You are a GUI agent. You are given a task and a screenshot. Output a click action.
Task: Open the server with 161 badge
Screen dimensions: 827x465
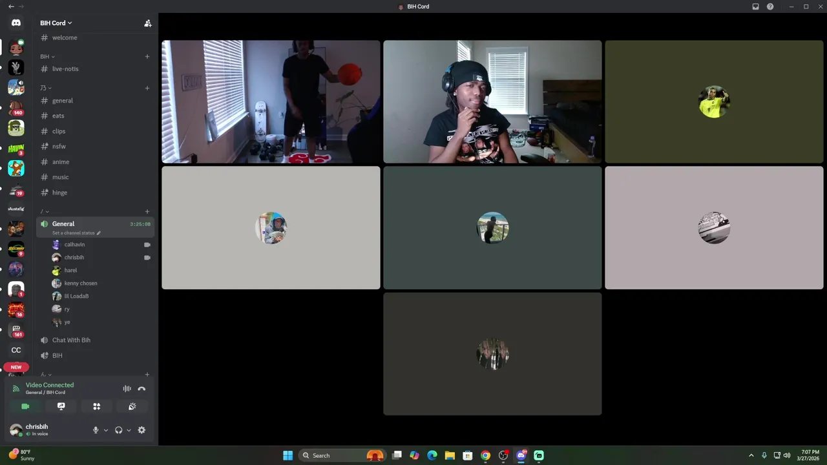(16, 330)
